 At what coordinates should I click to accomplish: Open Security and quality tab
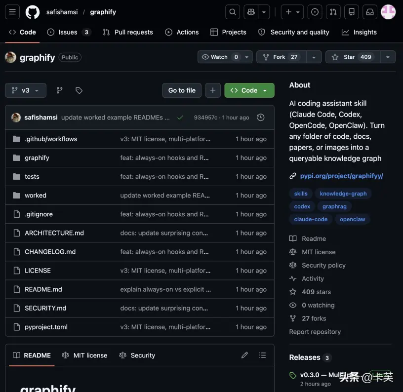pyautogui.click(x=294, y=32)
